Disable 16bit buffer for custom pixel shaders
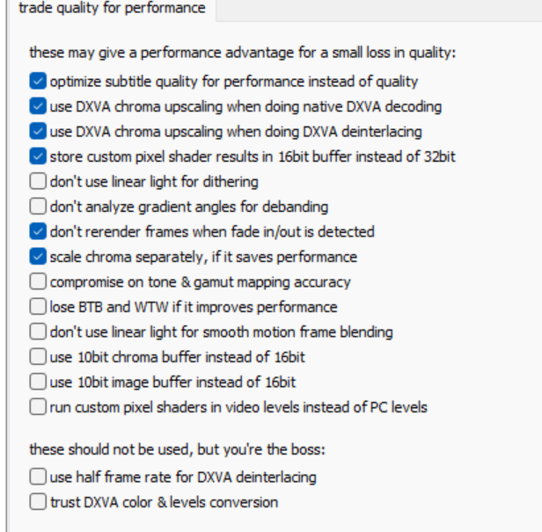 38,157
